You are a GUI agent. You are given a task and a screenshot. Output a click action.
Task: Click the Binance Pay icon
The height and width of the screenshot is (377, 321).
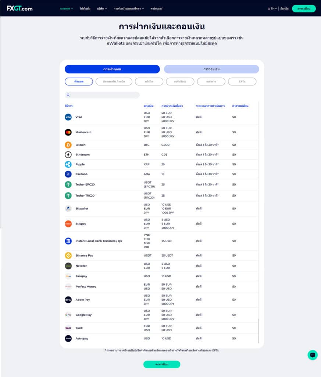(68, 256)
